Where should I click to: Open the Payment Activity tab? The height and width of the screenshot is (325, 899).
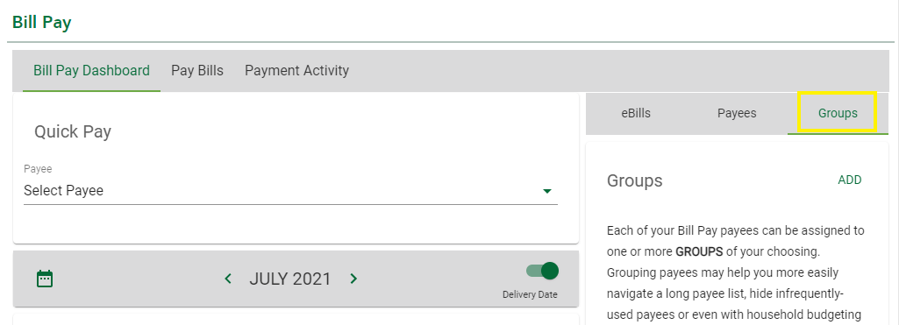pos(297,70)
